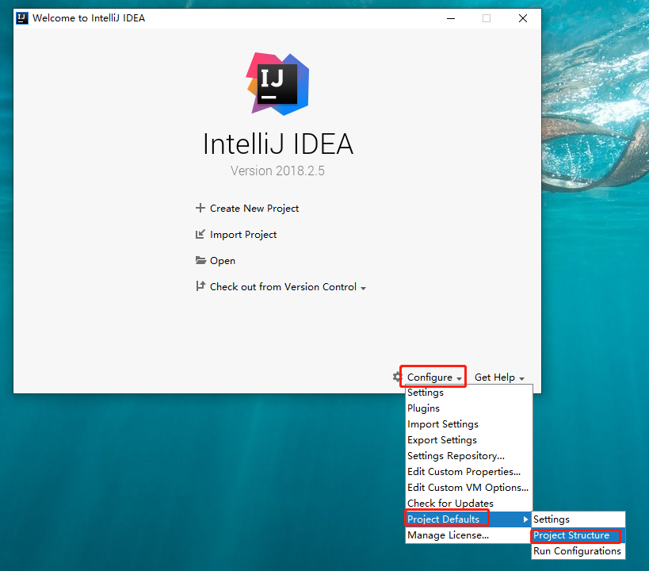649x571 pixels.
Task: Choose Export Settings menu item
Action: (468, 439)
